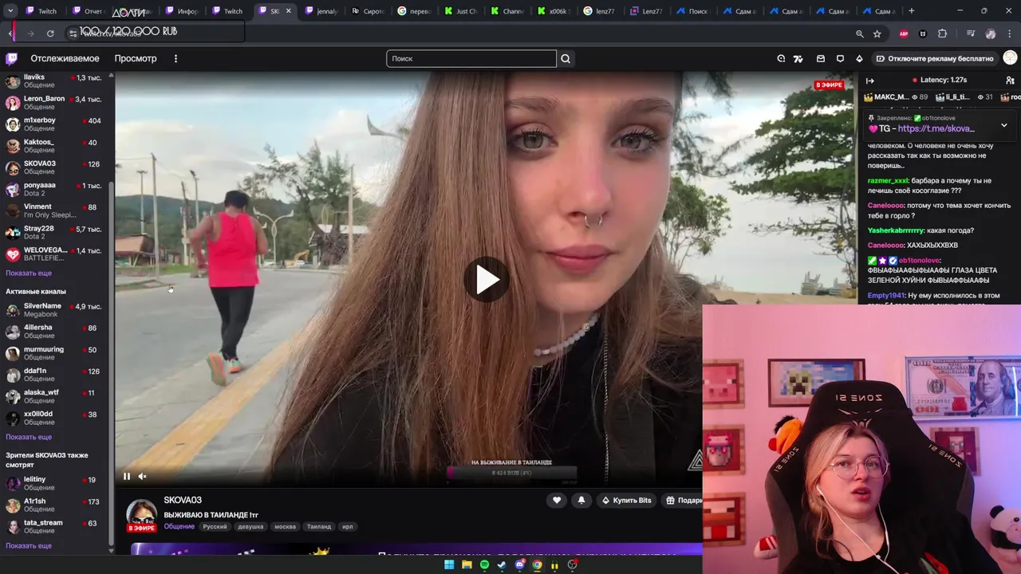Pause the stream with bottom-left pause icon
Screen dimensions: 1021x574
pyautogui.click(x=126, y=477)
